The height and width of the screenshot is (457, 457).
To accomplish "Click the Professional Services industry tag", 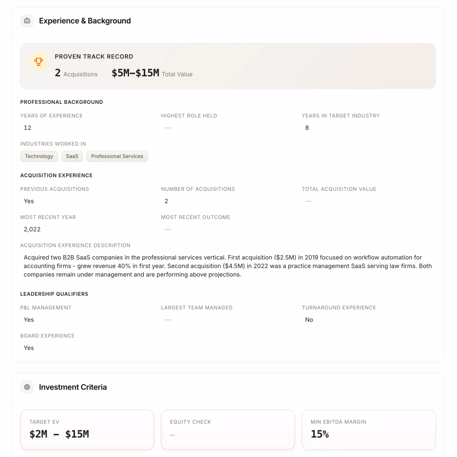I will pyautogui.click(x=117, y=156).
